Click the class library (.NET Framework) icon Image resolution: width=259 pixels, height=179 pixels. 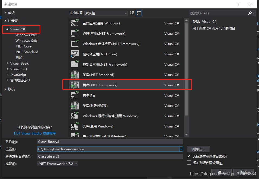[x=75, y=85]
